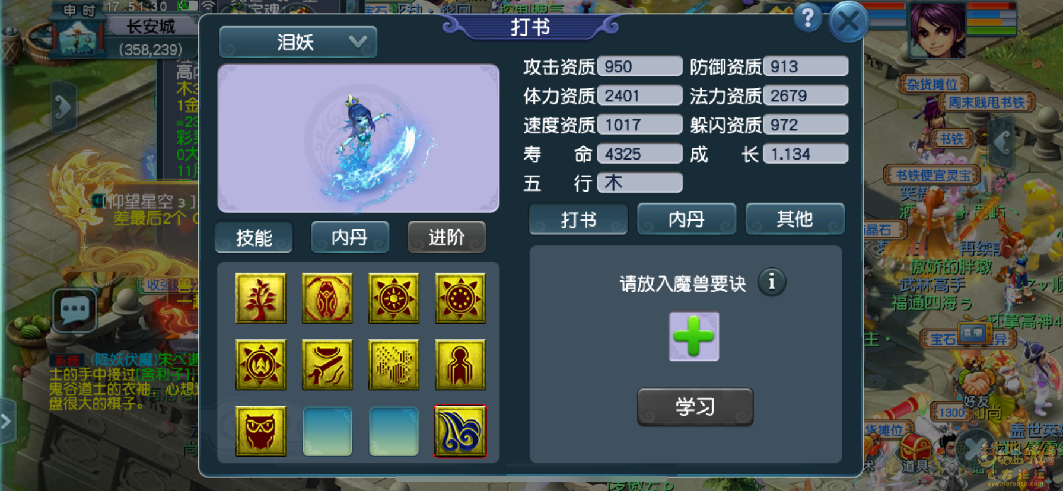
Task: Click the player avatar portrait
Action: (x=937, y=30)
